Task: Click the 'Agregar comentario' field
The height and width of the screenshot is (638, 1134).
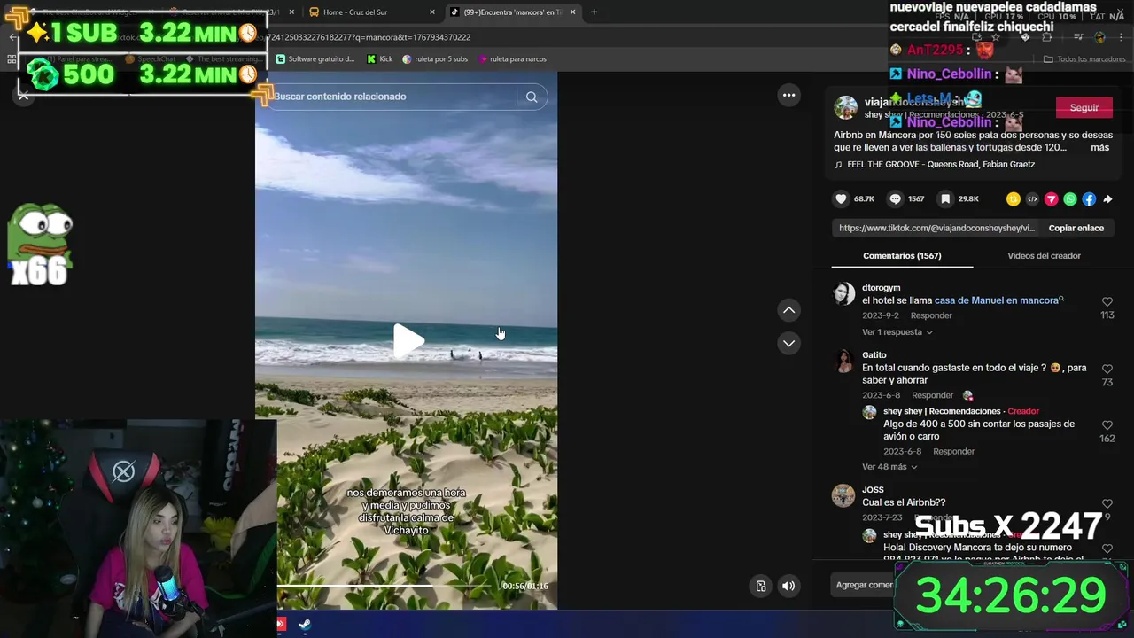Action: pos(864,585)
